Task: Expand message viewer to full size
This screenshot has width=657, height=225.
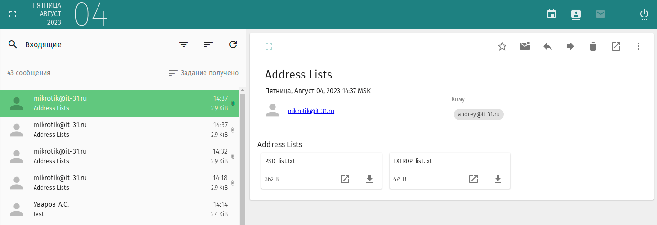Action: pos(269,46)
